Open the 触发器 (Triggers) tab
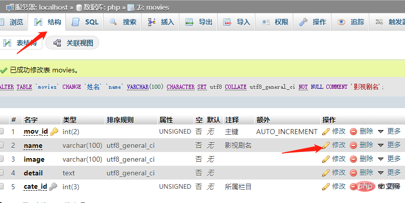 388,22
